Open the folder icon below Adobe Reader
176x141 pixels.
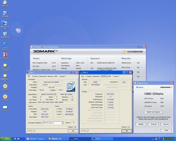point(5,67)
